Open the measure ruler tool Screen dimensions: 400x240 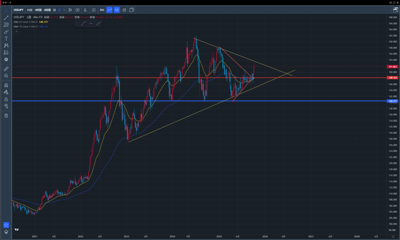(x=6, y=69)
